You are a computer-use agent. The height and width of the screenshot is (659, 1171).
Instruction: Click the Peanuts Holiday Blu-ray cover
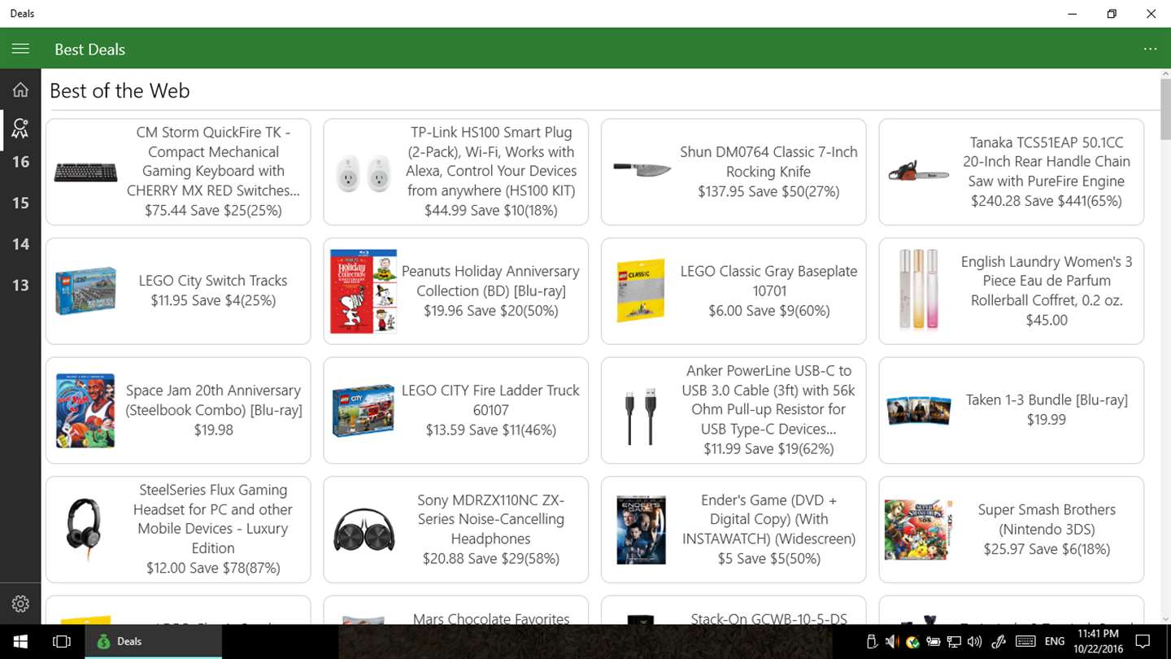click(363, 291)
